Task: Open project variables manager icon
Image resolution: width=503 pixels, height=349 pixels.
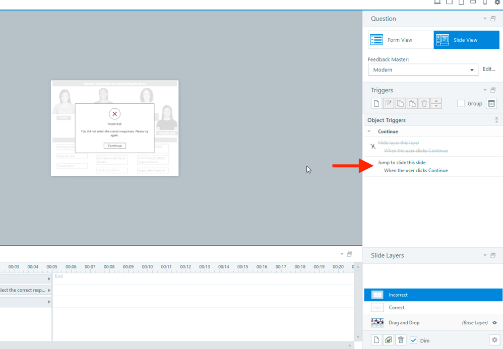Action: 491,104
